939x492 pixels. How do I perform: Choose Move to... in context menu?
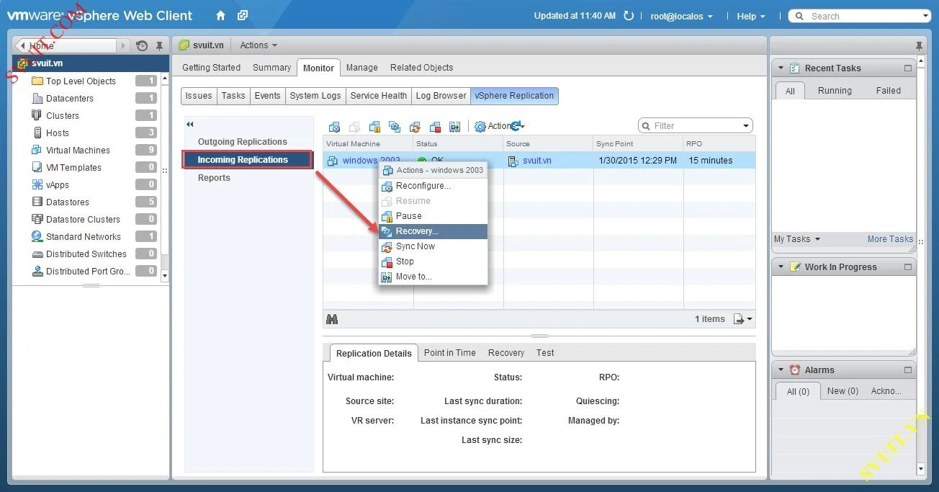(x=433, y=277)
